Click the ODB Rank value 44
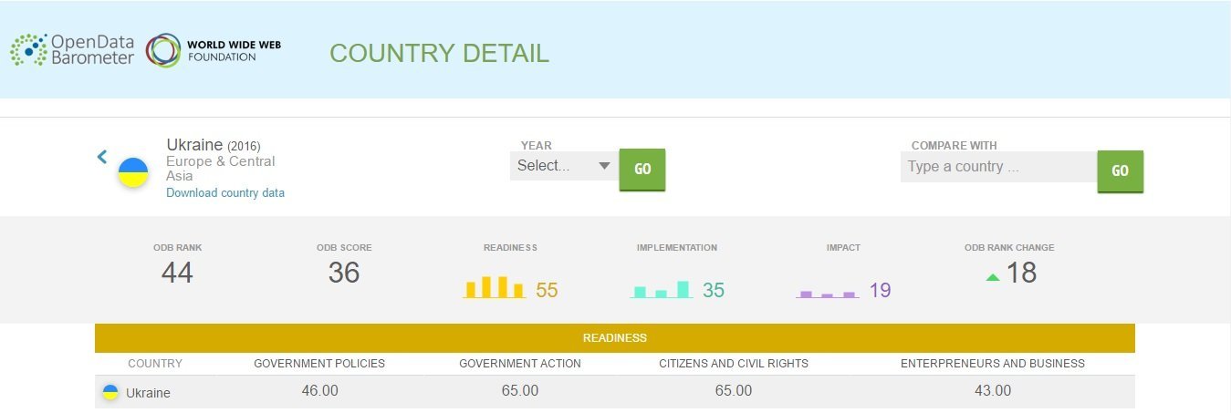1231x413 pixels. 177,273
